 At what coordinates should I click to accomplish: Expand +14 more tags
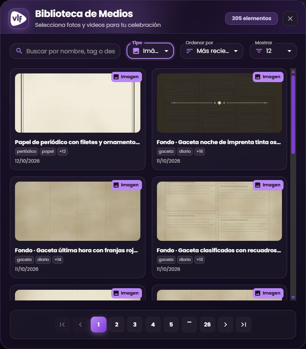pos(58,259)
